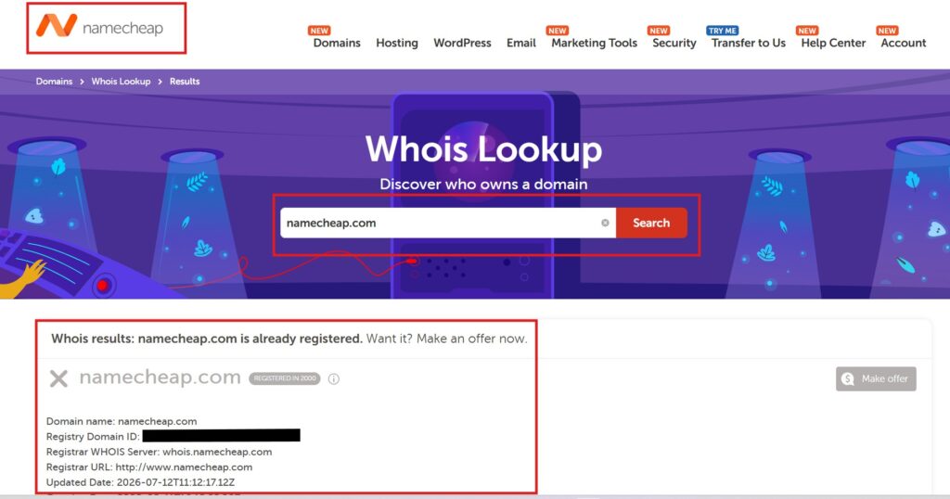Clear the search field with X icon
950x499 pixels.
click(605, 223)
